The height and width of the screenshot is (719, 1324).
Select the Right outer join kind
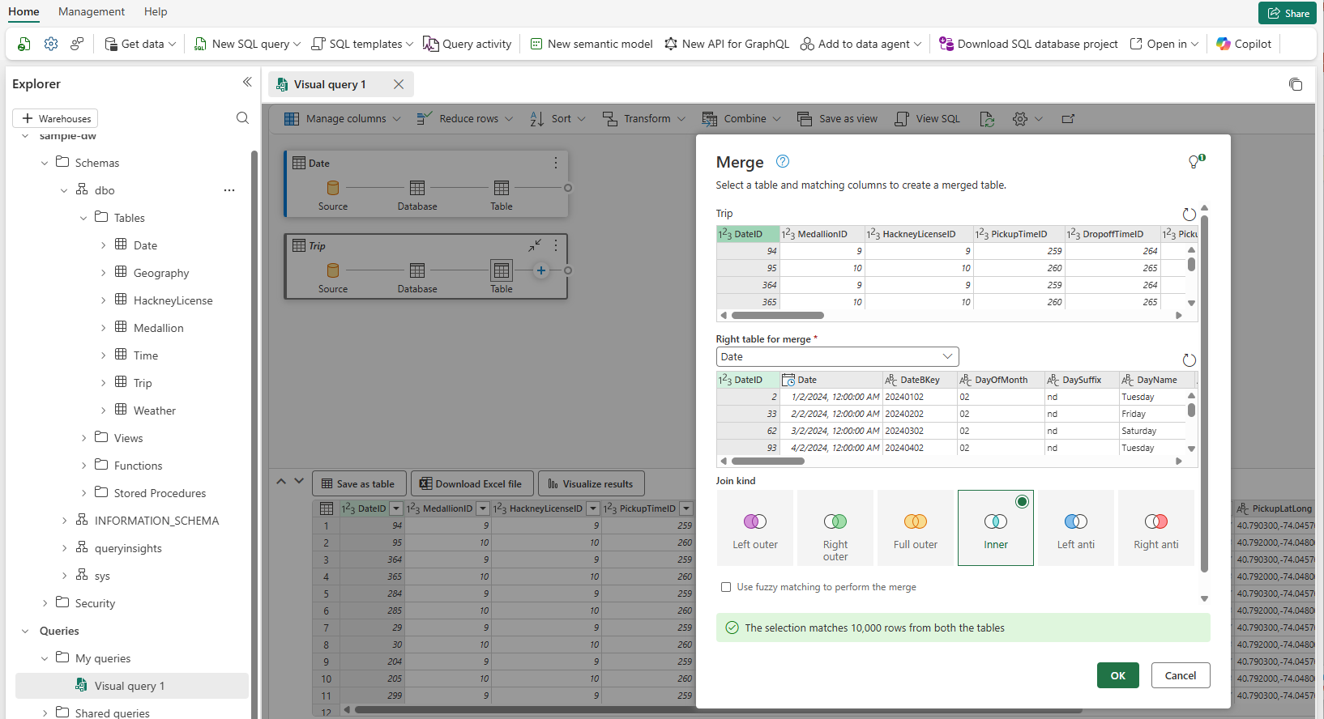pyautogui.click(x=835, y=528)
